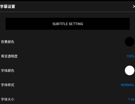Open the NORMAL font style selector
Viewport: 135px width, 104px height.
(127, 85)
